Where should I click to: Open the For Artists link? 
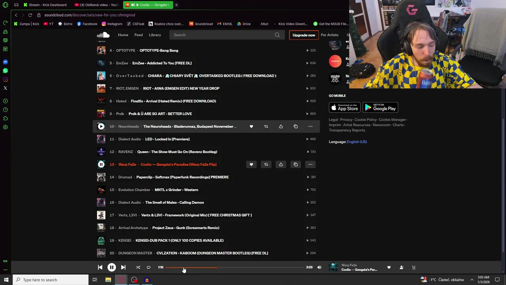click(330, 35)
